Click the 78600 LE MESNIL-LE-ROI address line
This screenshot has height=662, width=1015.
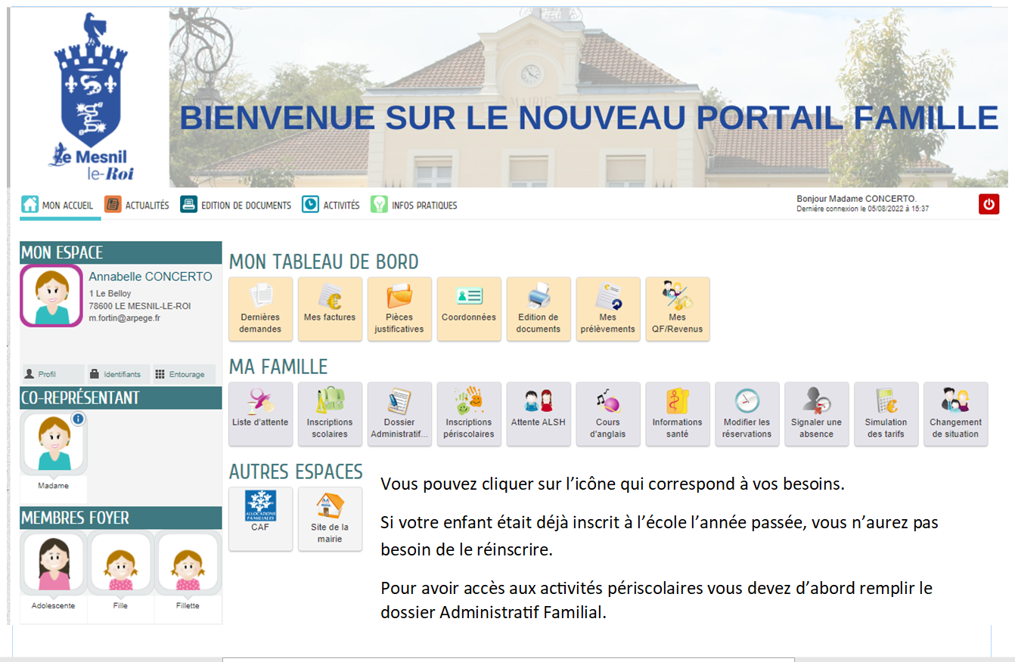140,306
